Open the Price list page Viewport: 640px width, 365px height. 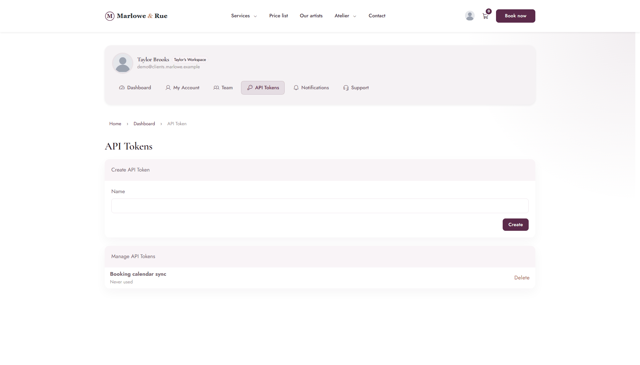point(278,16)
